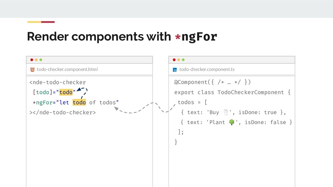Click the green dot on the TS window
Viewport: 333px width, 187px height.
pyautogui.click(x=183, y=60)
